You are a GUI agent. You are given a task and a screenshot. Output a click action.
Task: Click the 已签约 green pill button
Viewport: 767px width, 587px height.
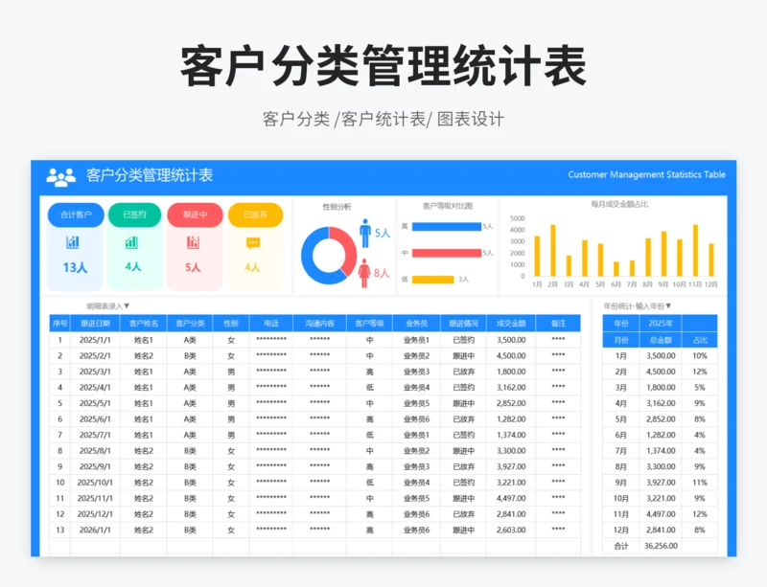(x=134, y=214)
